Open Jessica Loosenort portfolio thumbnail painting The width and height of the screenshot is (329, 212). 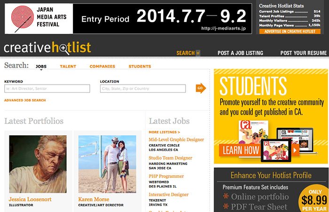pyautogui.click(x=38, y=164)
